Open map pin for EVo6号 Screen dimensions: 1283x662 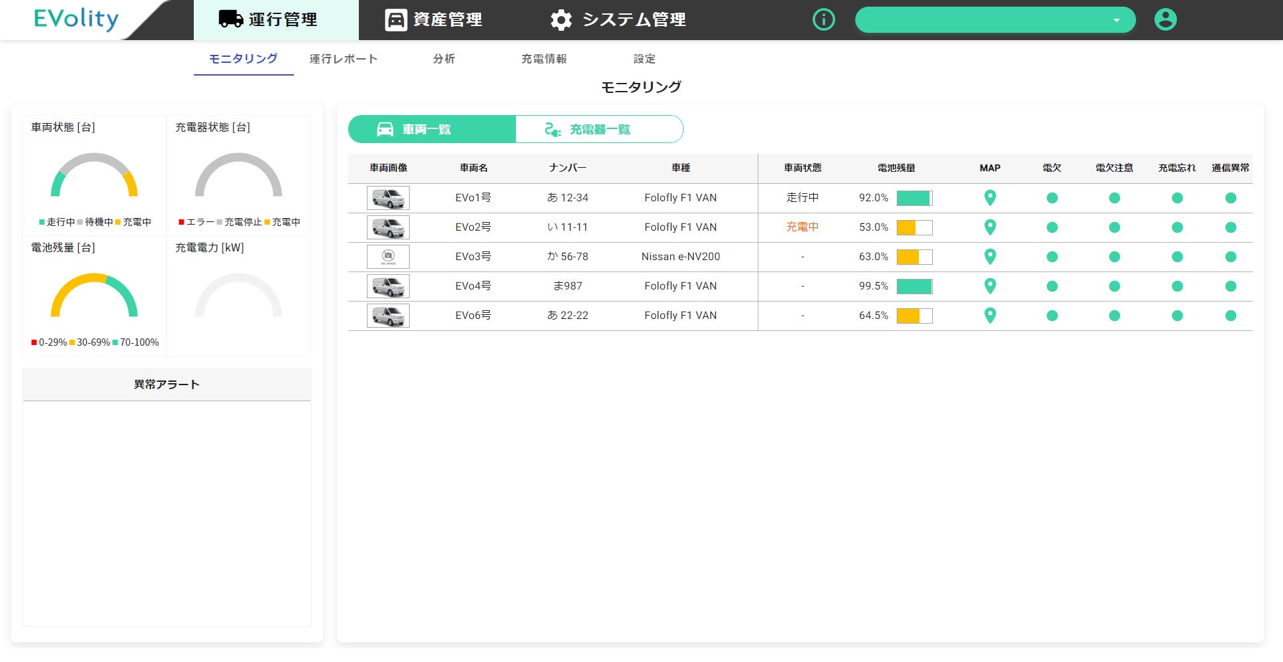(990, 316)
